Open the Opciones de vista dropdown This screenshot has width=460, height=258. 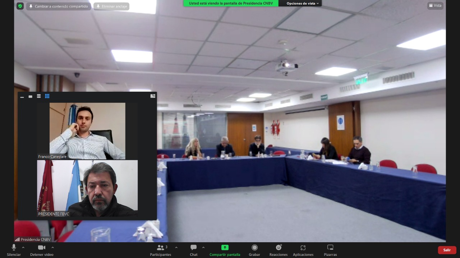[x=303, y=3]
